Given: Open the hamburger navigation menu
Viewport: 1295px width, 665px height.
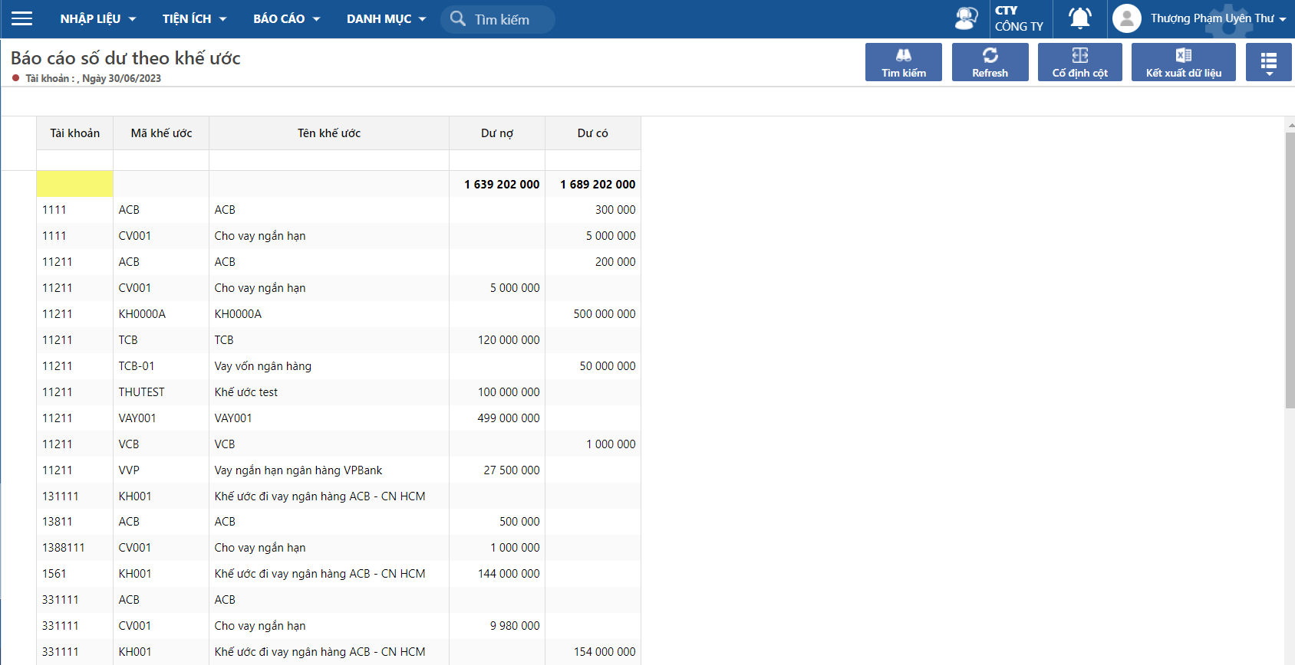Looking at the screenshot, I should pos(22,19).
